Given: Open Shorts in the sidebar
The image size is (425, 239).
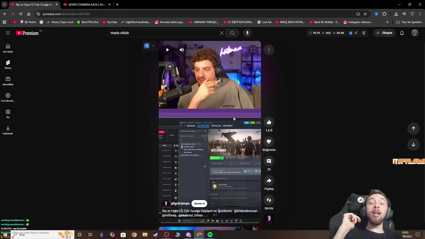Looking at the screenshot, I should click(x=8, y=64).
